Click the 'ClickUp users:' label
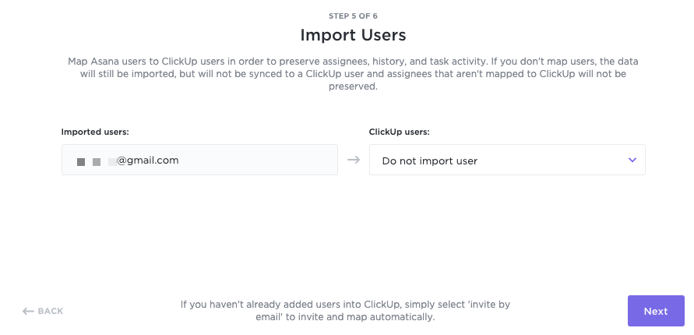Viewport: 694px width, 335px height. pyautogui.click(x=399, y=132)
